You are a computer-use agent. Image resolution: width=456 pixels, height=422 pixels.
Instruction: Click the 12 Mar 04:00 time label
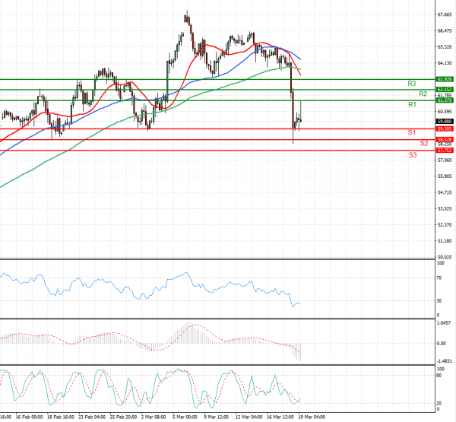[249, 417]
